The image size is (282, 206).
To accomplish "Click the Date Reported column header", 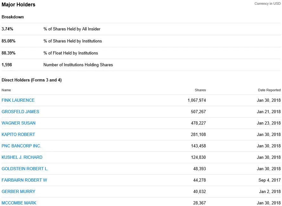I will click(x=269, y=90).
